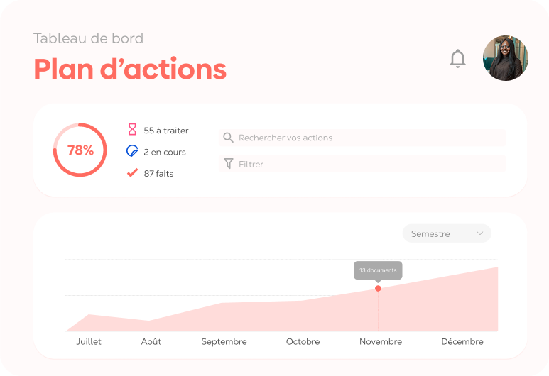Click the 13 documents tooltip
The image size is (549, 376).
[x=378, y=270]
